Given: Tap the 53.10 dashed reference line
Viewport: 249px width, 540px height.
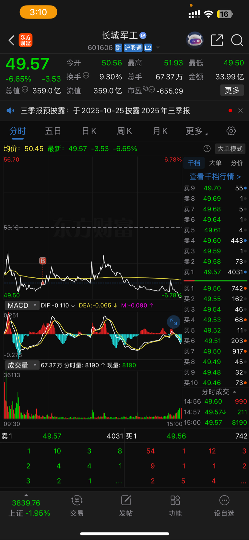Looking at the screenshot, I should coord(93,227).
